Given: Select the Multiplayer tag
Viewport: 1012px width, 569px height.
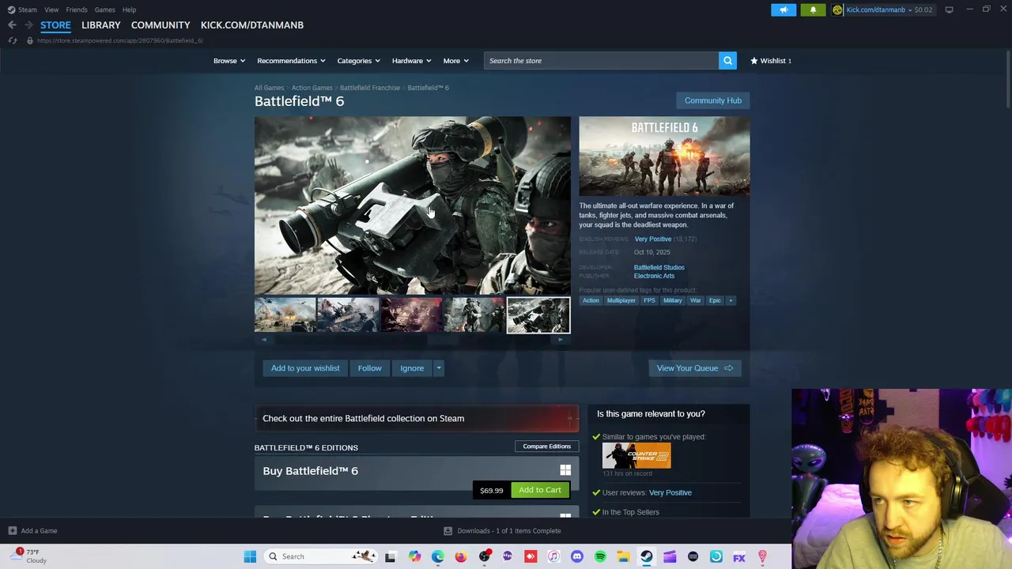Looking at the screenshot, I should tap(621, 300).
